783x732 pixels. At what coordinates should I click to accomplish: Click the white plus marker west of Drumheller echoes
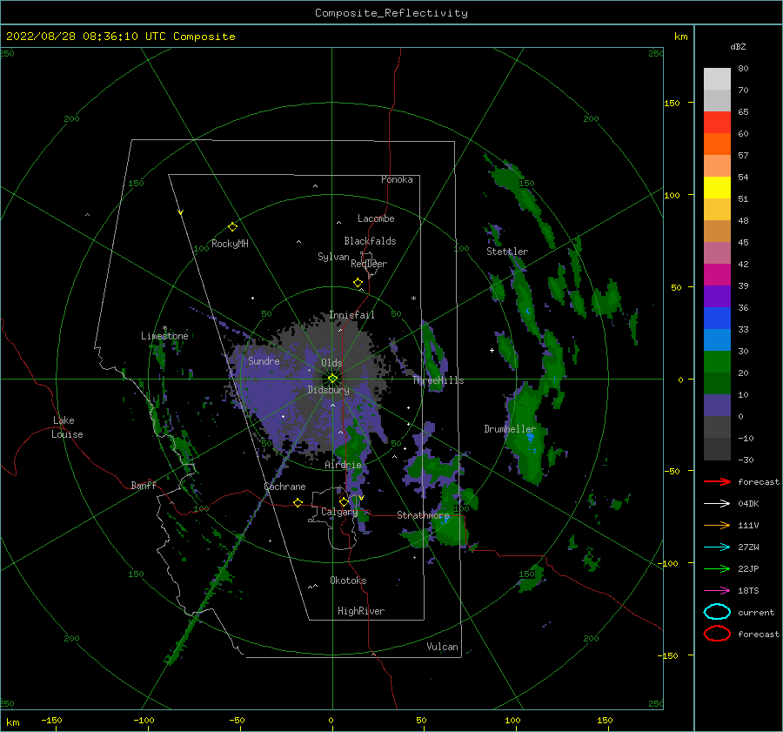coord(492,350)
